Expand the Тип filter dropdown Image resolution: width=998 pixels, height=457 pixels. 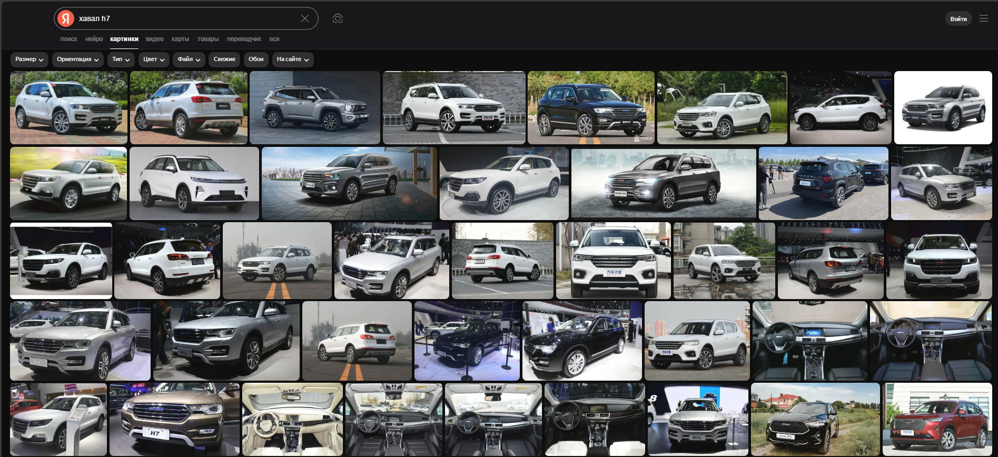coord(121,59)
